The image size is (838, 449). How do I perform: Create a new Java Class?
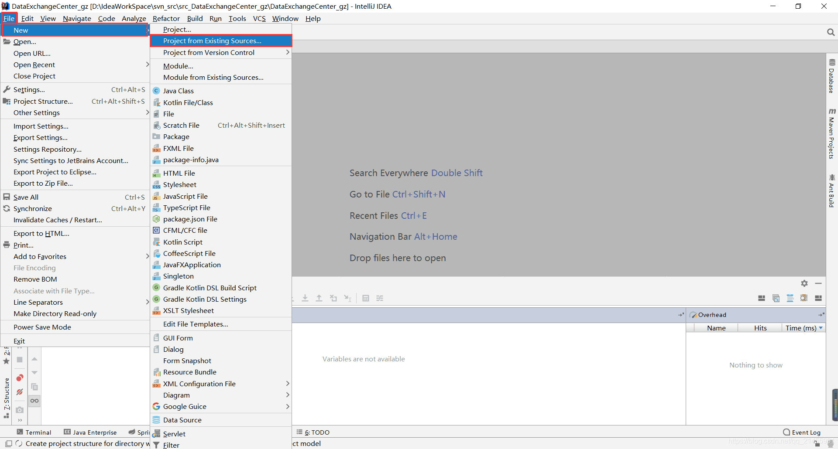[221, 91]
